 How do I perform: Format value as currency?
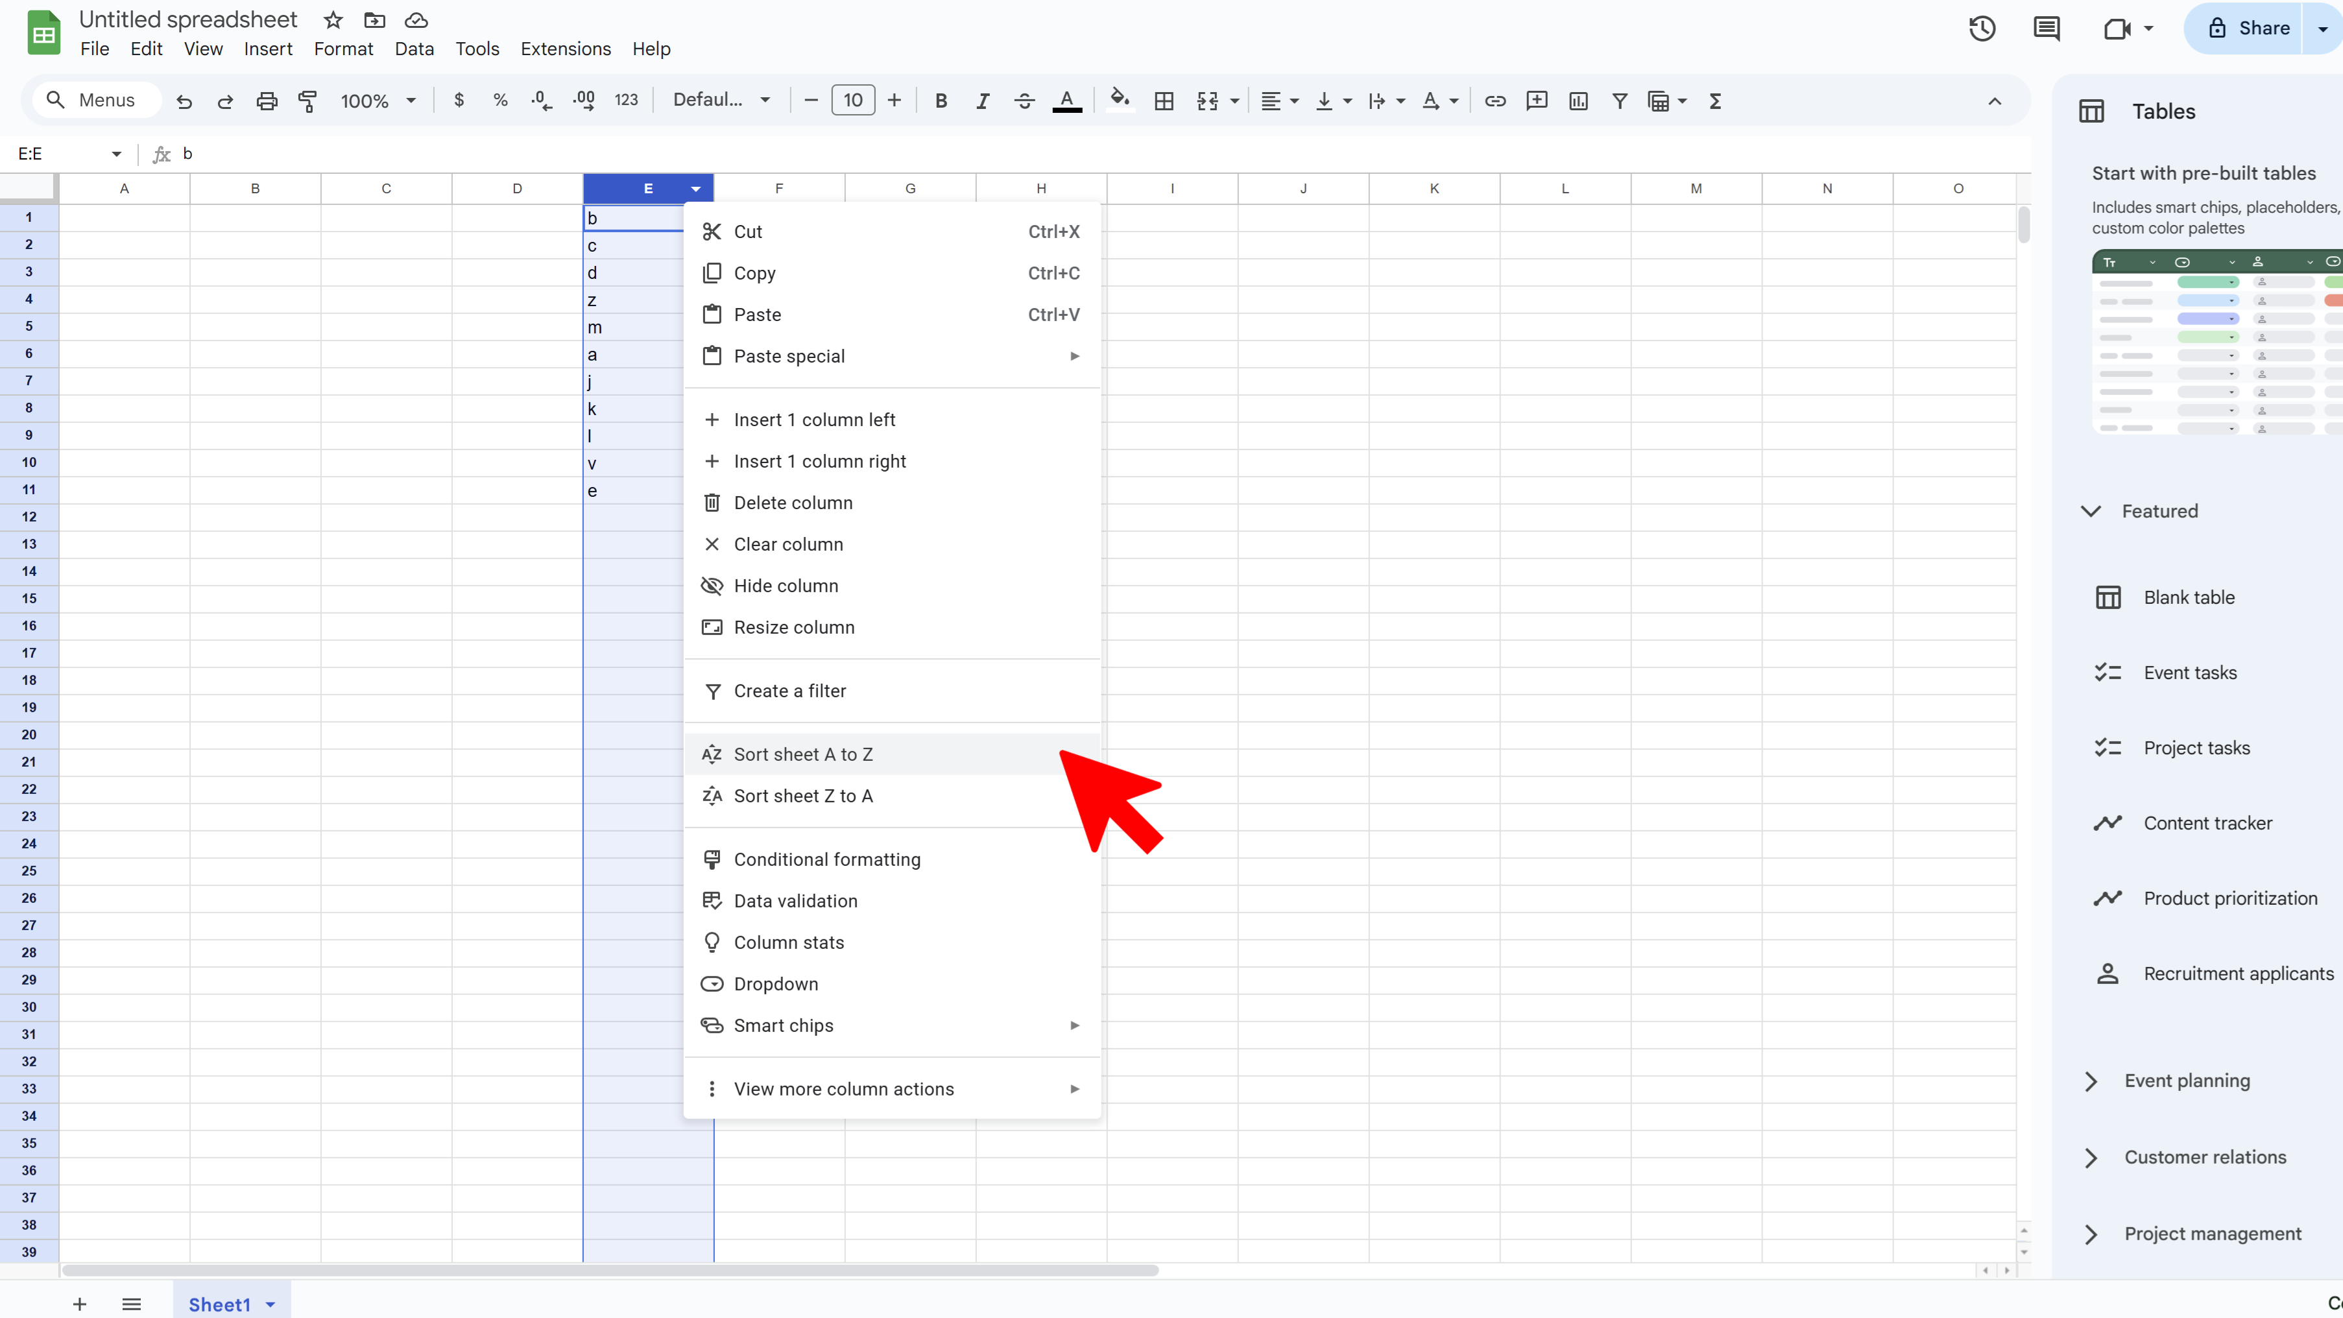point(459,100)
